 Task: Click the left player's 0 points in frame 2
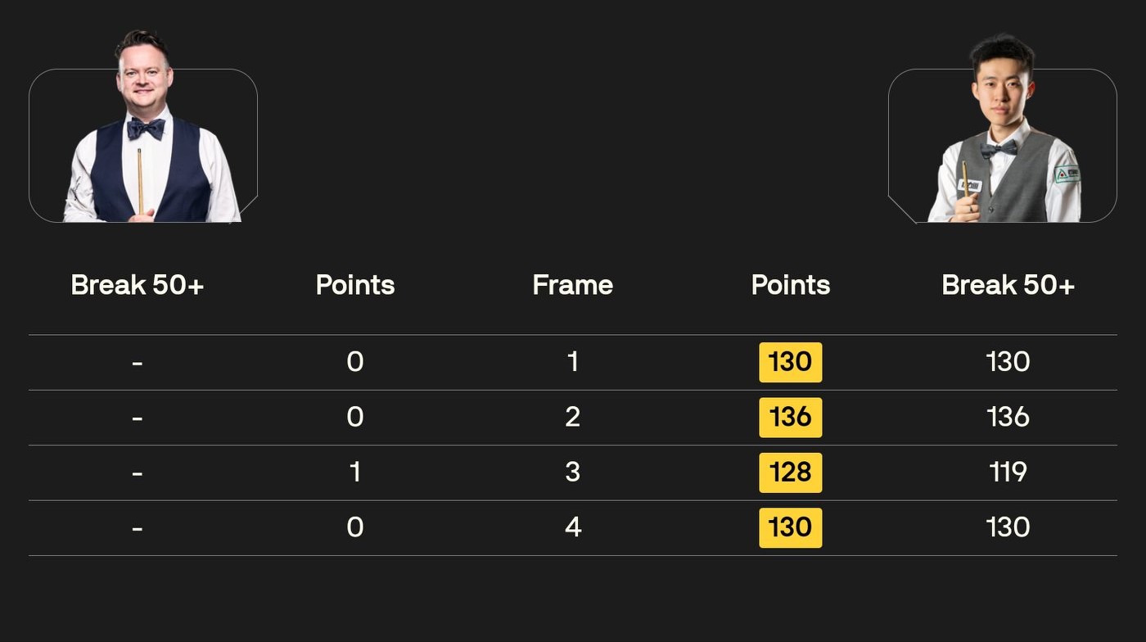tap(355, 418)
